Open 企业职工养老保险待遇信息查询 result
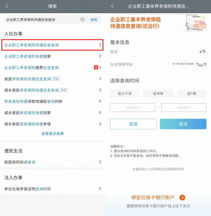The width and height of the screenshot is (211, 216). point(52,45)
